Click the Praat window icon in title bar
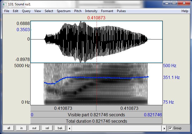Screen dimensions: 192x134 click(x=5, y=4)
